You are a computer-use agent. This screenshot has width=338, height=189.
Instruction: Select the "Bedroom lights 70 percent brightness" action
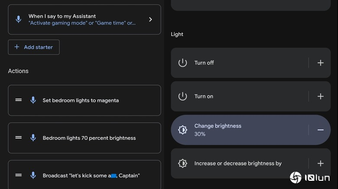[89, 138]
